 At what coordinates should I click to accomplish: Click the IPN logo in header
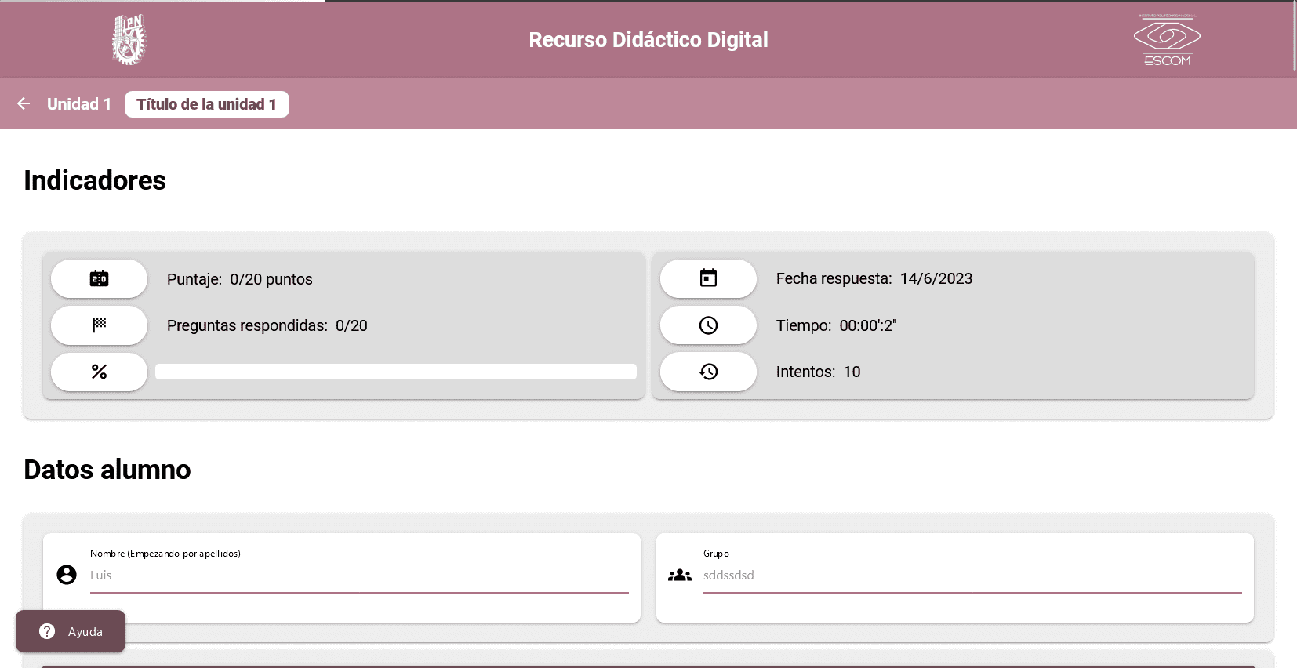tap(129, 39)
